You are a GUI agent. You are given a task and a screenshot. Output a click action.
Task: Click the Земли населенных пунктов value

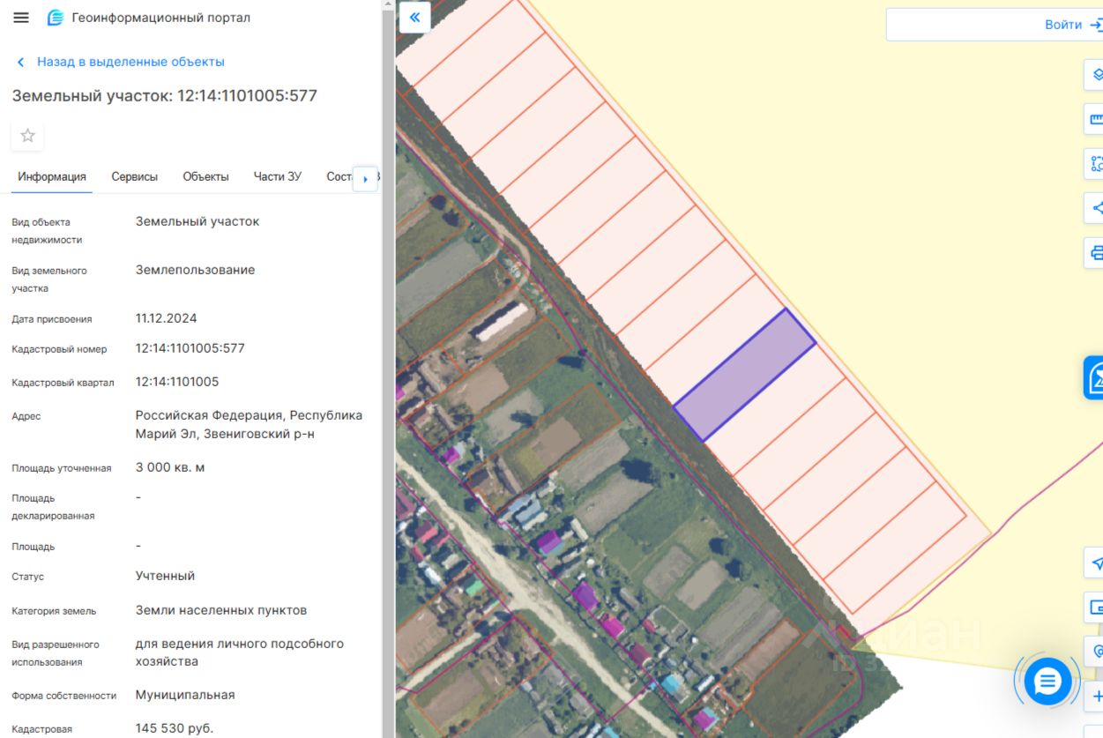221,610
